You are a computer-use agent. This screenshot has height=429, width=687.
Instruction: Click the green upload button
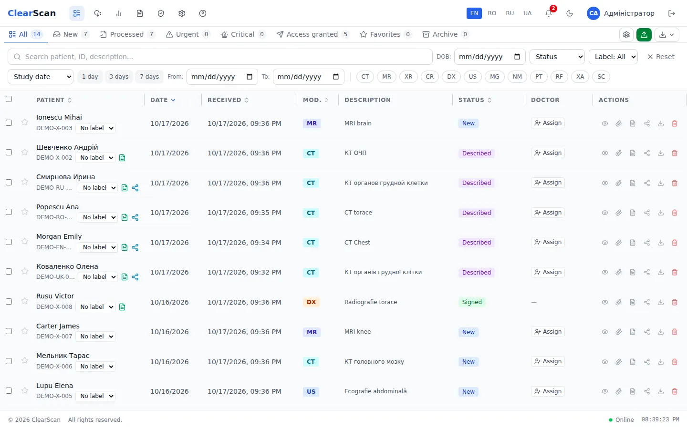click(644, 34)
